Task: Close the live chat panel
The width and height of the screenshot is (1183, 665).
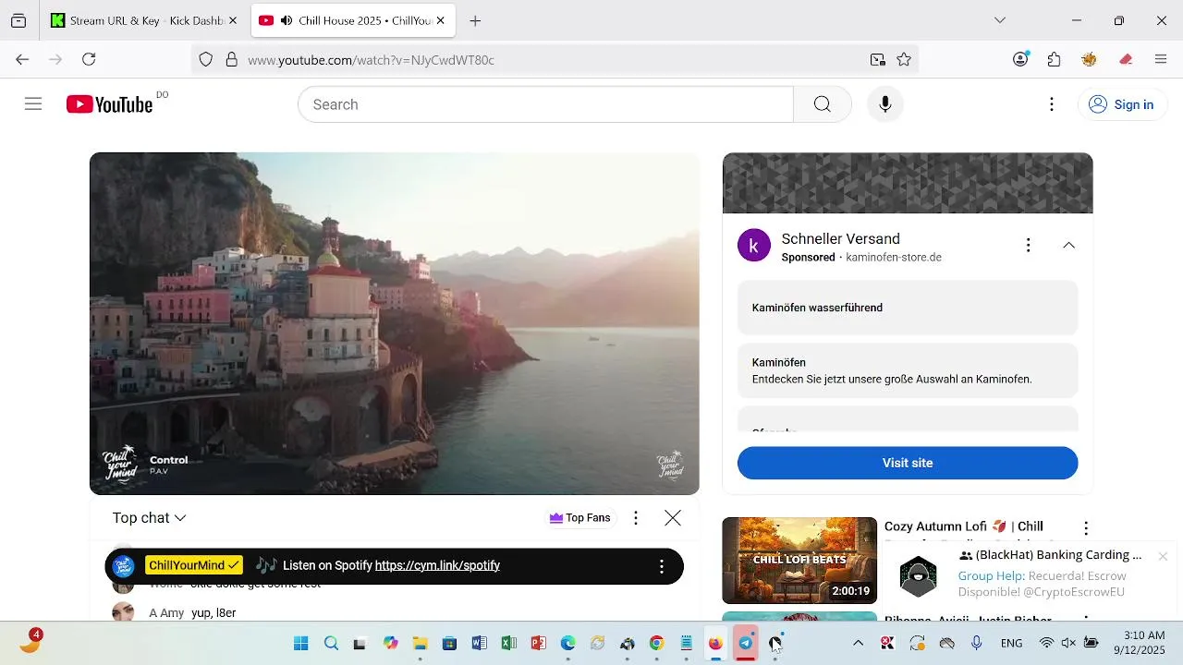Action: pyautogui.click(x=673, y=518)
